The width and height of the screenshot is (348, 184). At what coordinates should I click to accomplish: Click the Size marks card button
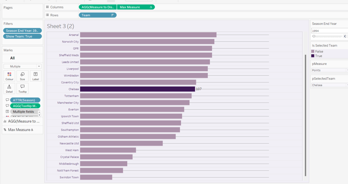click(22, 76)
